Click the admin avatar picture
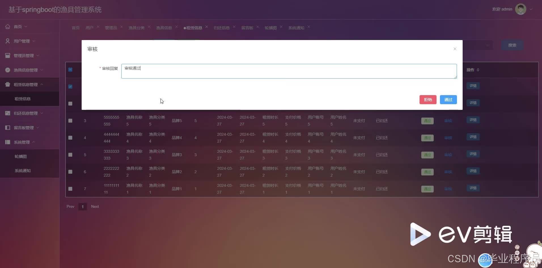Screen dimensions: 542x268 click(x=520, y=9)
